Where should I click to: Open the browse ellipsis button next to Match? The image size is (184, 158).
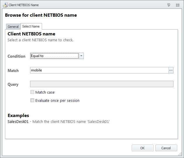coord(171,70)
